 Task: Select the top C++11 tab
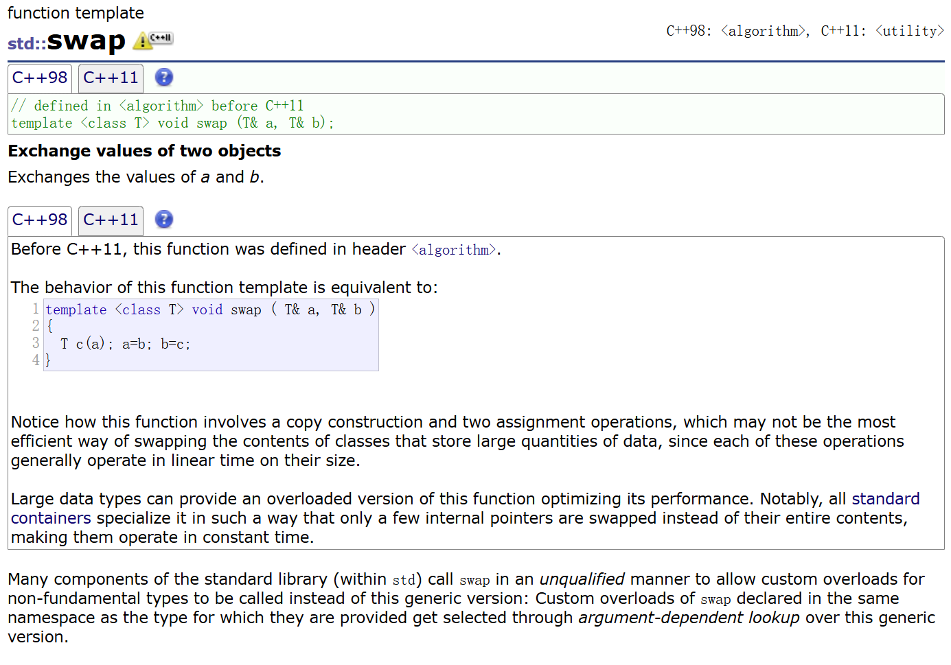coord(111,78)
